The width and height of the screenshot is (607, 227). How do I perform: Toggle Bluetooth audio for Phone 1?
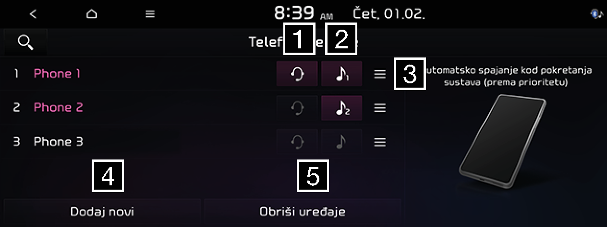pyautogui.click(x=341, y=74)
